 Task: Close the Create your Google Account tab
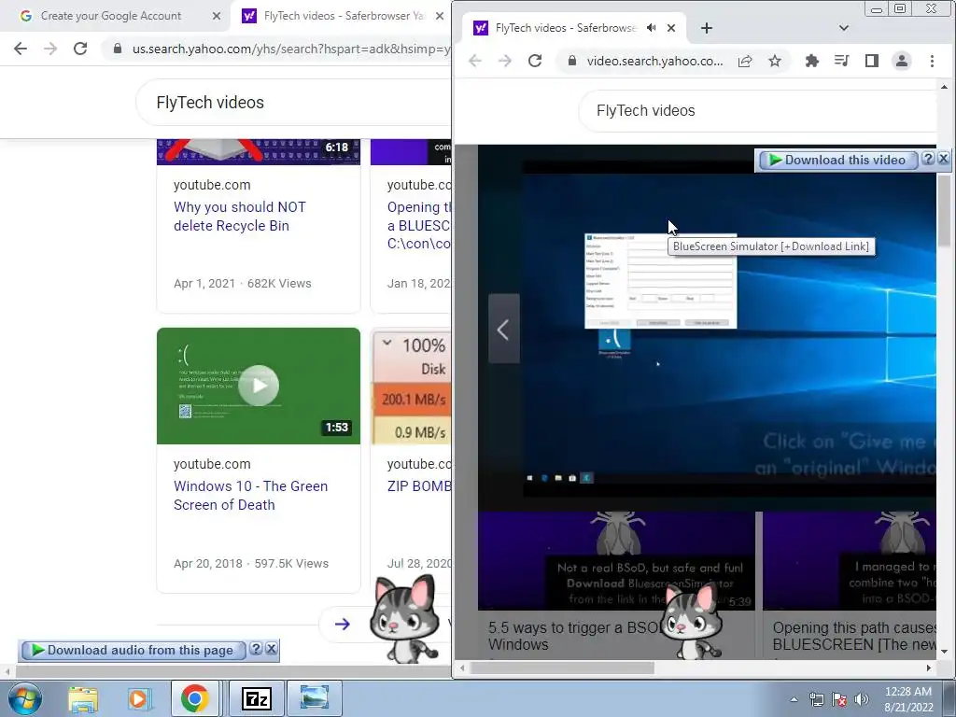(217, 16)
